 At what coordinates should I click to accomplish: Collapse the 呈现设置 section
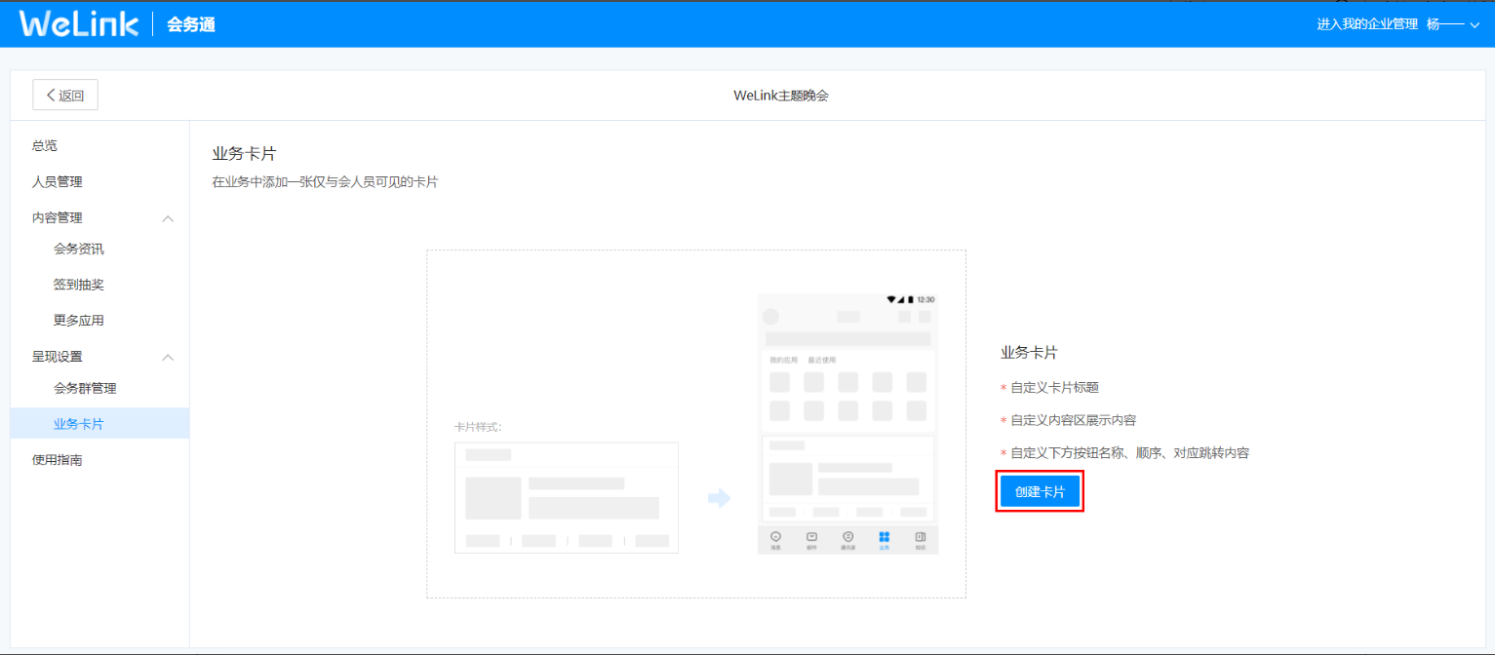tap(168, 357)
